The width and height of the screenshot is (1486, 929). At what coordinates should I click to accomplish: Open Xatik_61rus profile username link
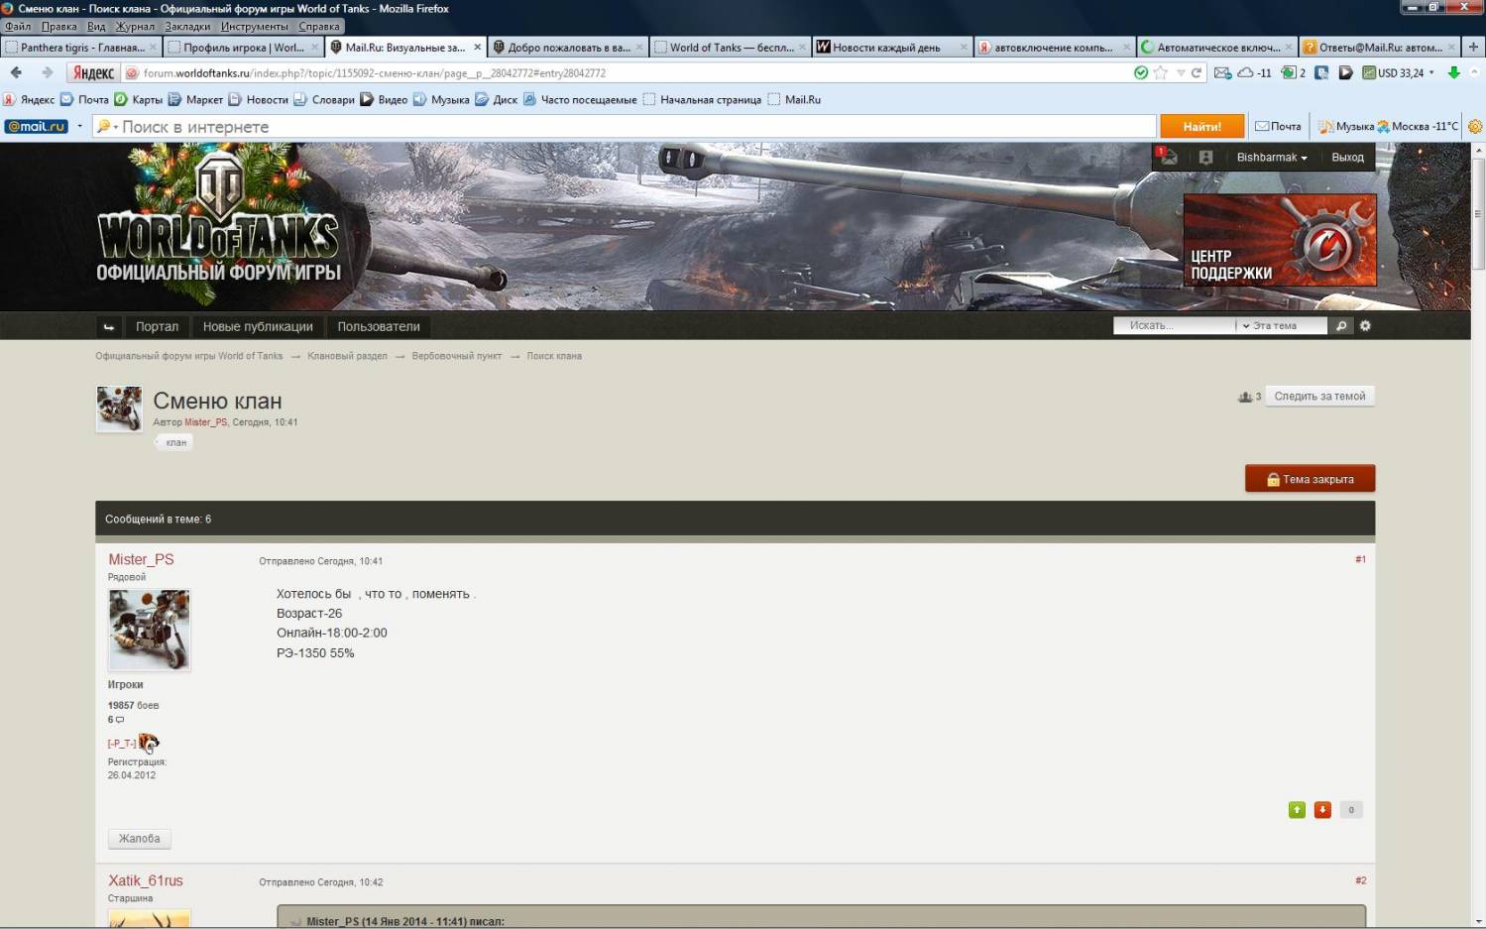tap(145, 880)
